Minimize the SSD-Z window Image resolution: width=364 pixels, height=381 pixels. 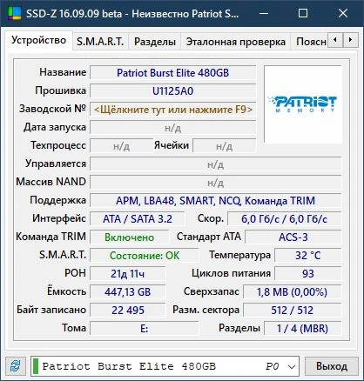[x=264, y=13]
